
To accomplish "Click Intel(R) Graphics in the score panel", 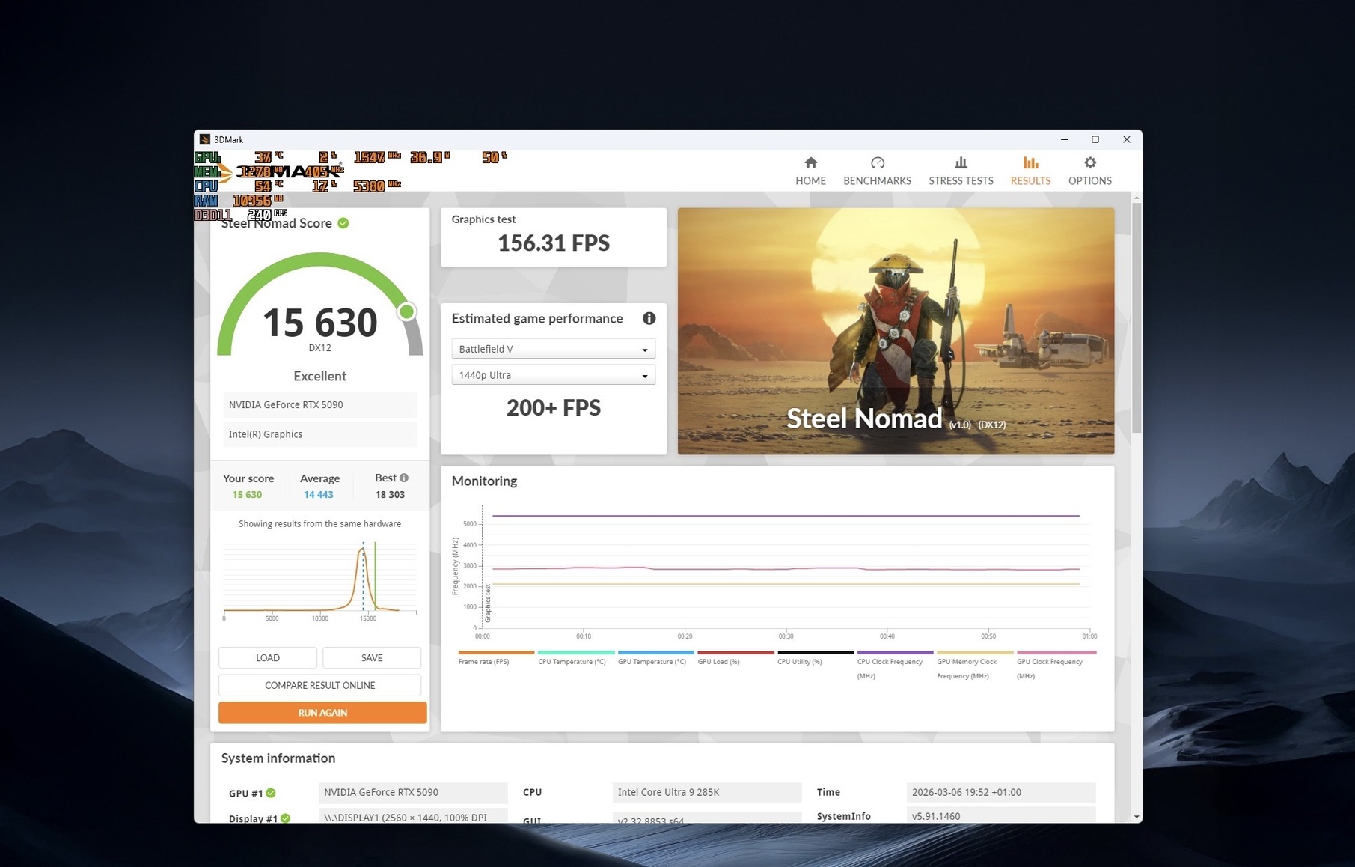I will [319, 434].
